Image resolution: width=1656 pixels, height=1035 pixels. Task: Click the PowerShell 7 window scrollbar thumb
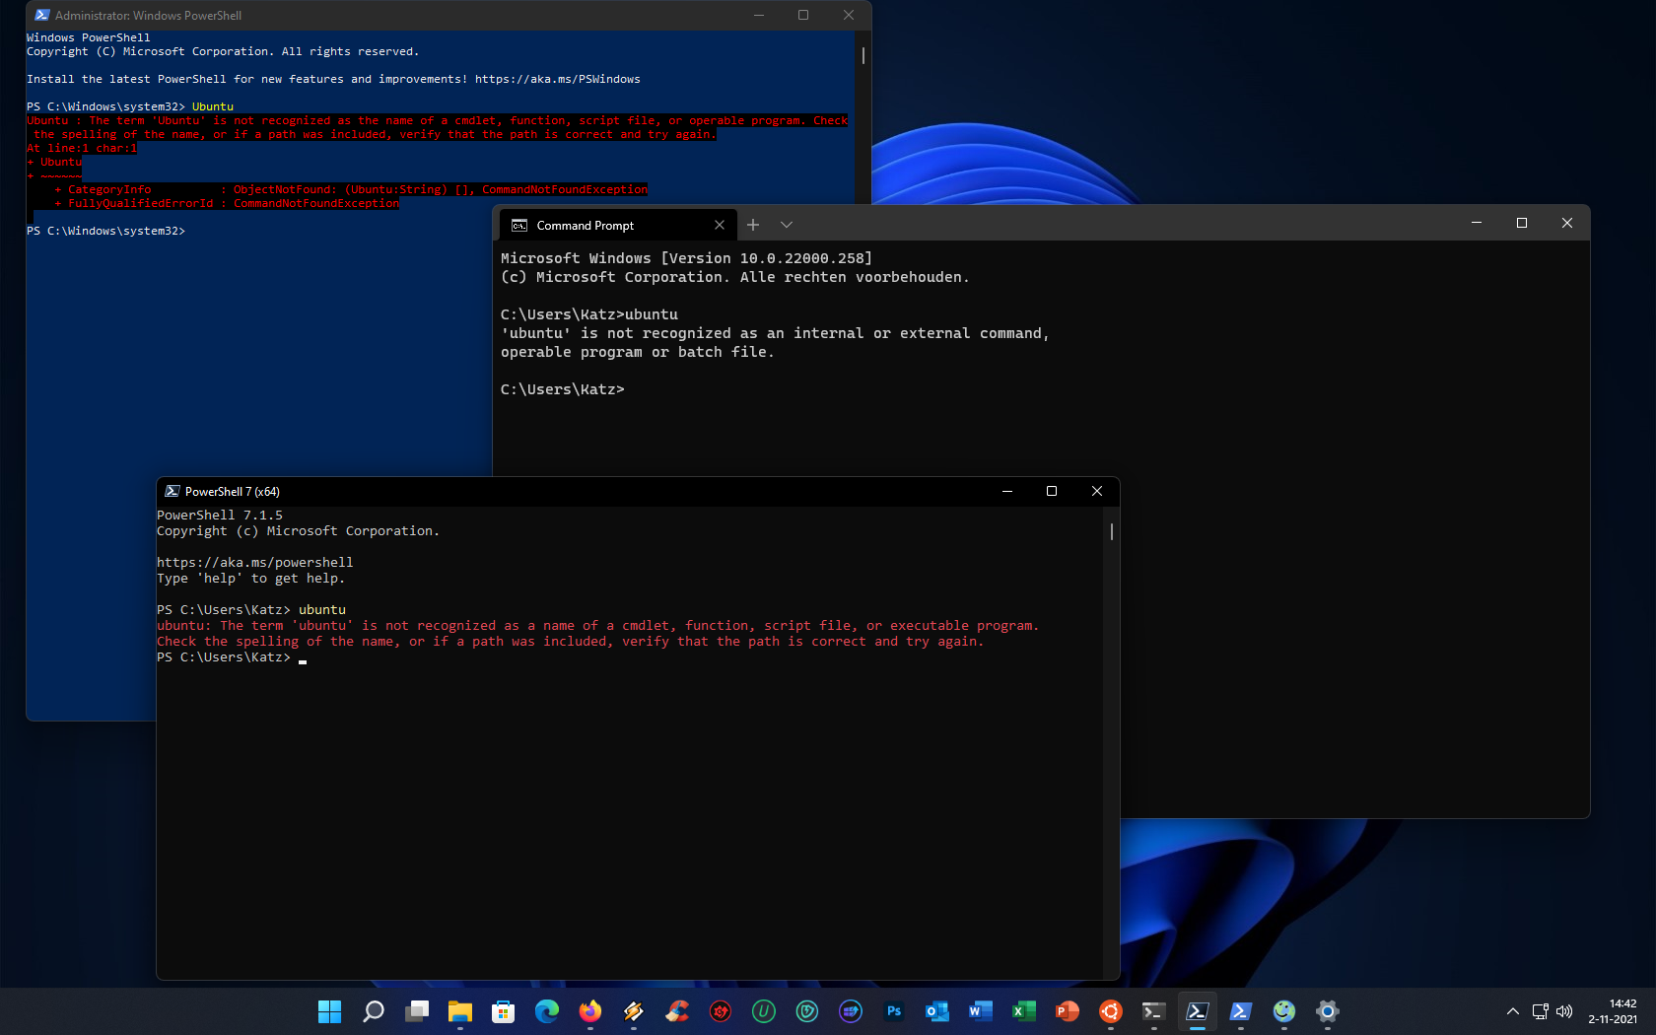click(1112, 531)
